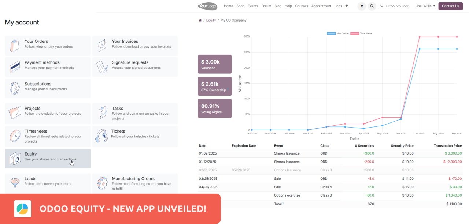This screenshot has height=224, width=469.
Task: Click the $ 2.61k Ownership card
Action: [x=215, y=86]
